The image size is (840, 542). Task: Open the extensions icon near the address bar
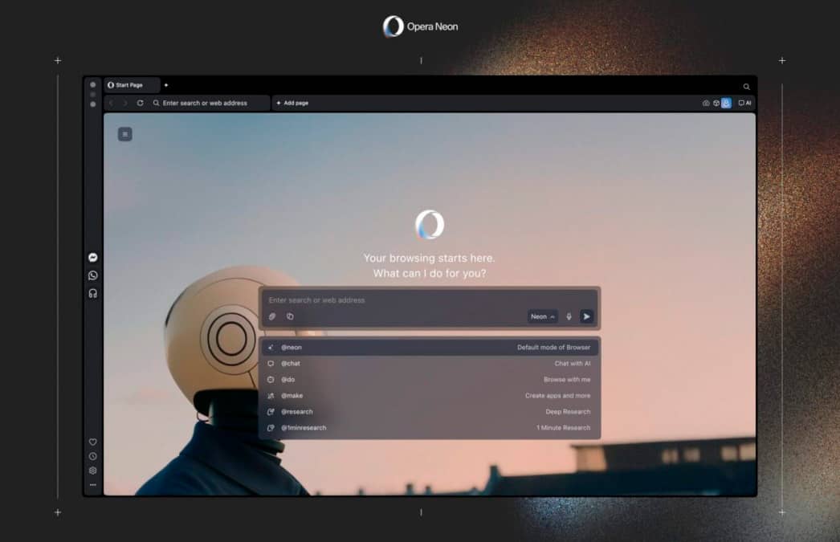click(x=716, y=103)
